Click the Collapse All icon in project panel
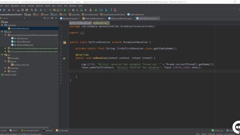The image size is (240, 135). click(x=48, y=18)
